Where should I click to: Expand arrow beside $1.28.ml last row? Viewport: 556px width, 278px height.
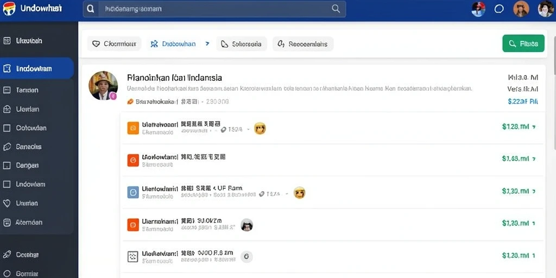tap(534, 256)
